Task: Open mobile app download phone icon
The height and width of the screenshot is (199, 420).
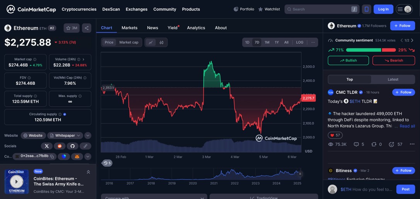Action: click(x=366, y=9)
